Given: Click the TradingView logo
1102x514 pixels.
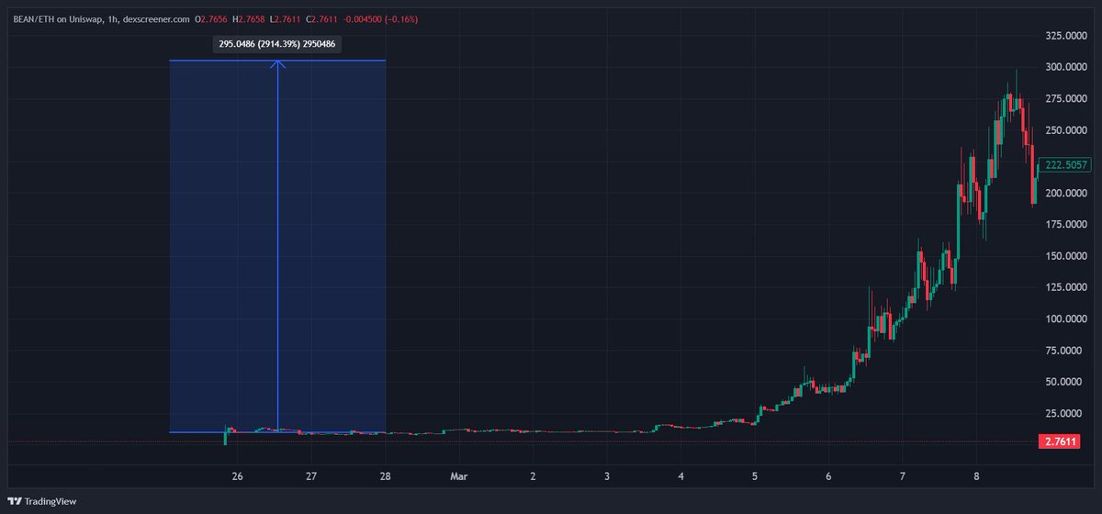Looking at the screenshot, I should tap(43, 501).
